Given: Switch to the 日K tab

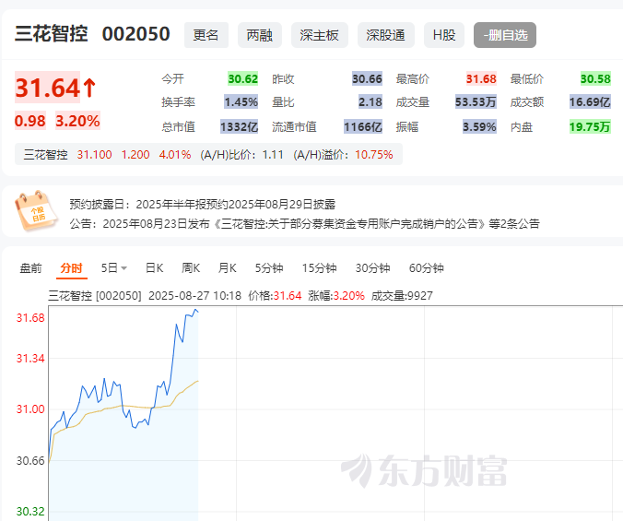Looking at the screenshot, I should [x=155, y=268].
